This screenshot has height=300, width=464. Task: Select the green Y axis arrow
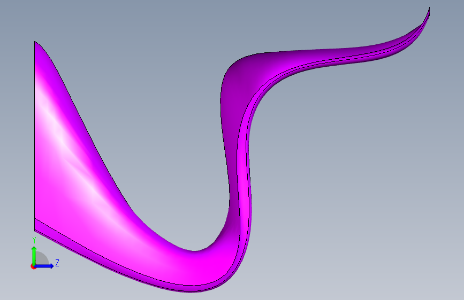coord(34,256)
